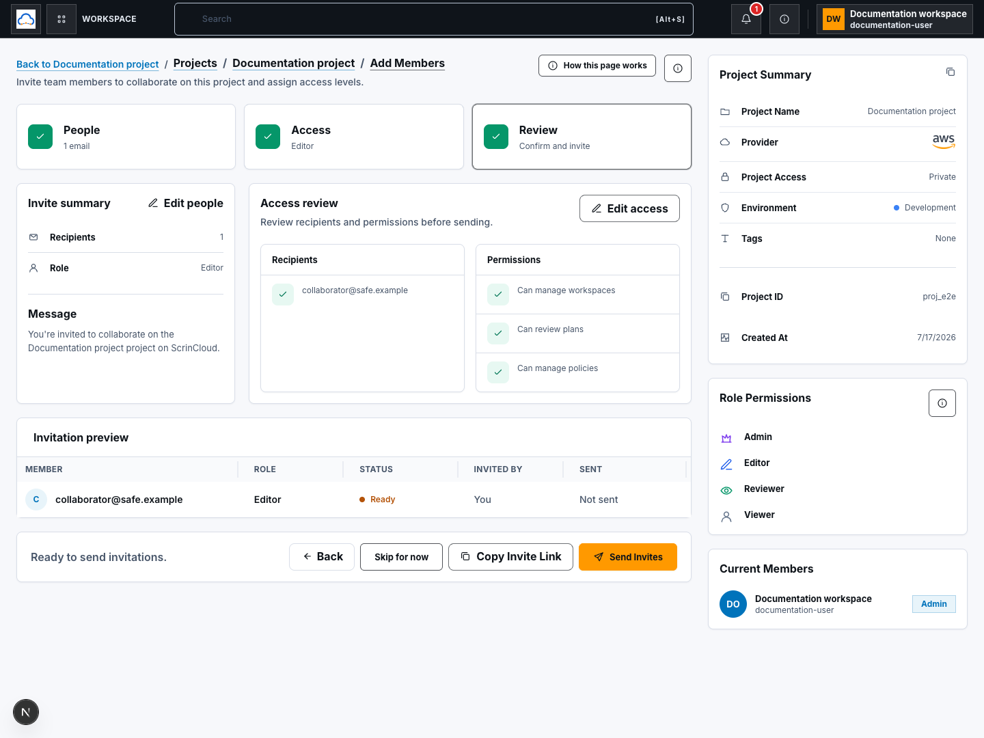984x738 pixels.
Task: Open the workspace apps grid icon
Action: point(61,19)
